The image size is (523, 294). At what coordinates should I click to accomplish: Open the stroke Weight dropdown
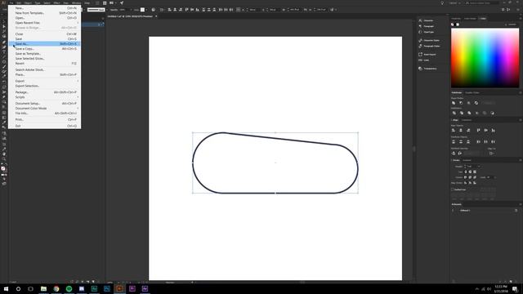pyautogui.click(x=479, y=167)
